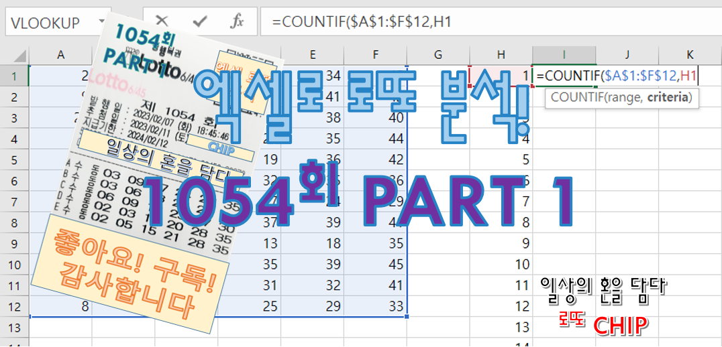Select row 2 header
Viewport: 722px width, 347px height.
[x=14, y=97]
